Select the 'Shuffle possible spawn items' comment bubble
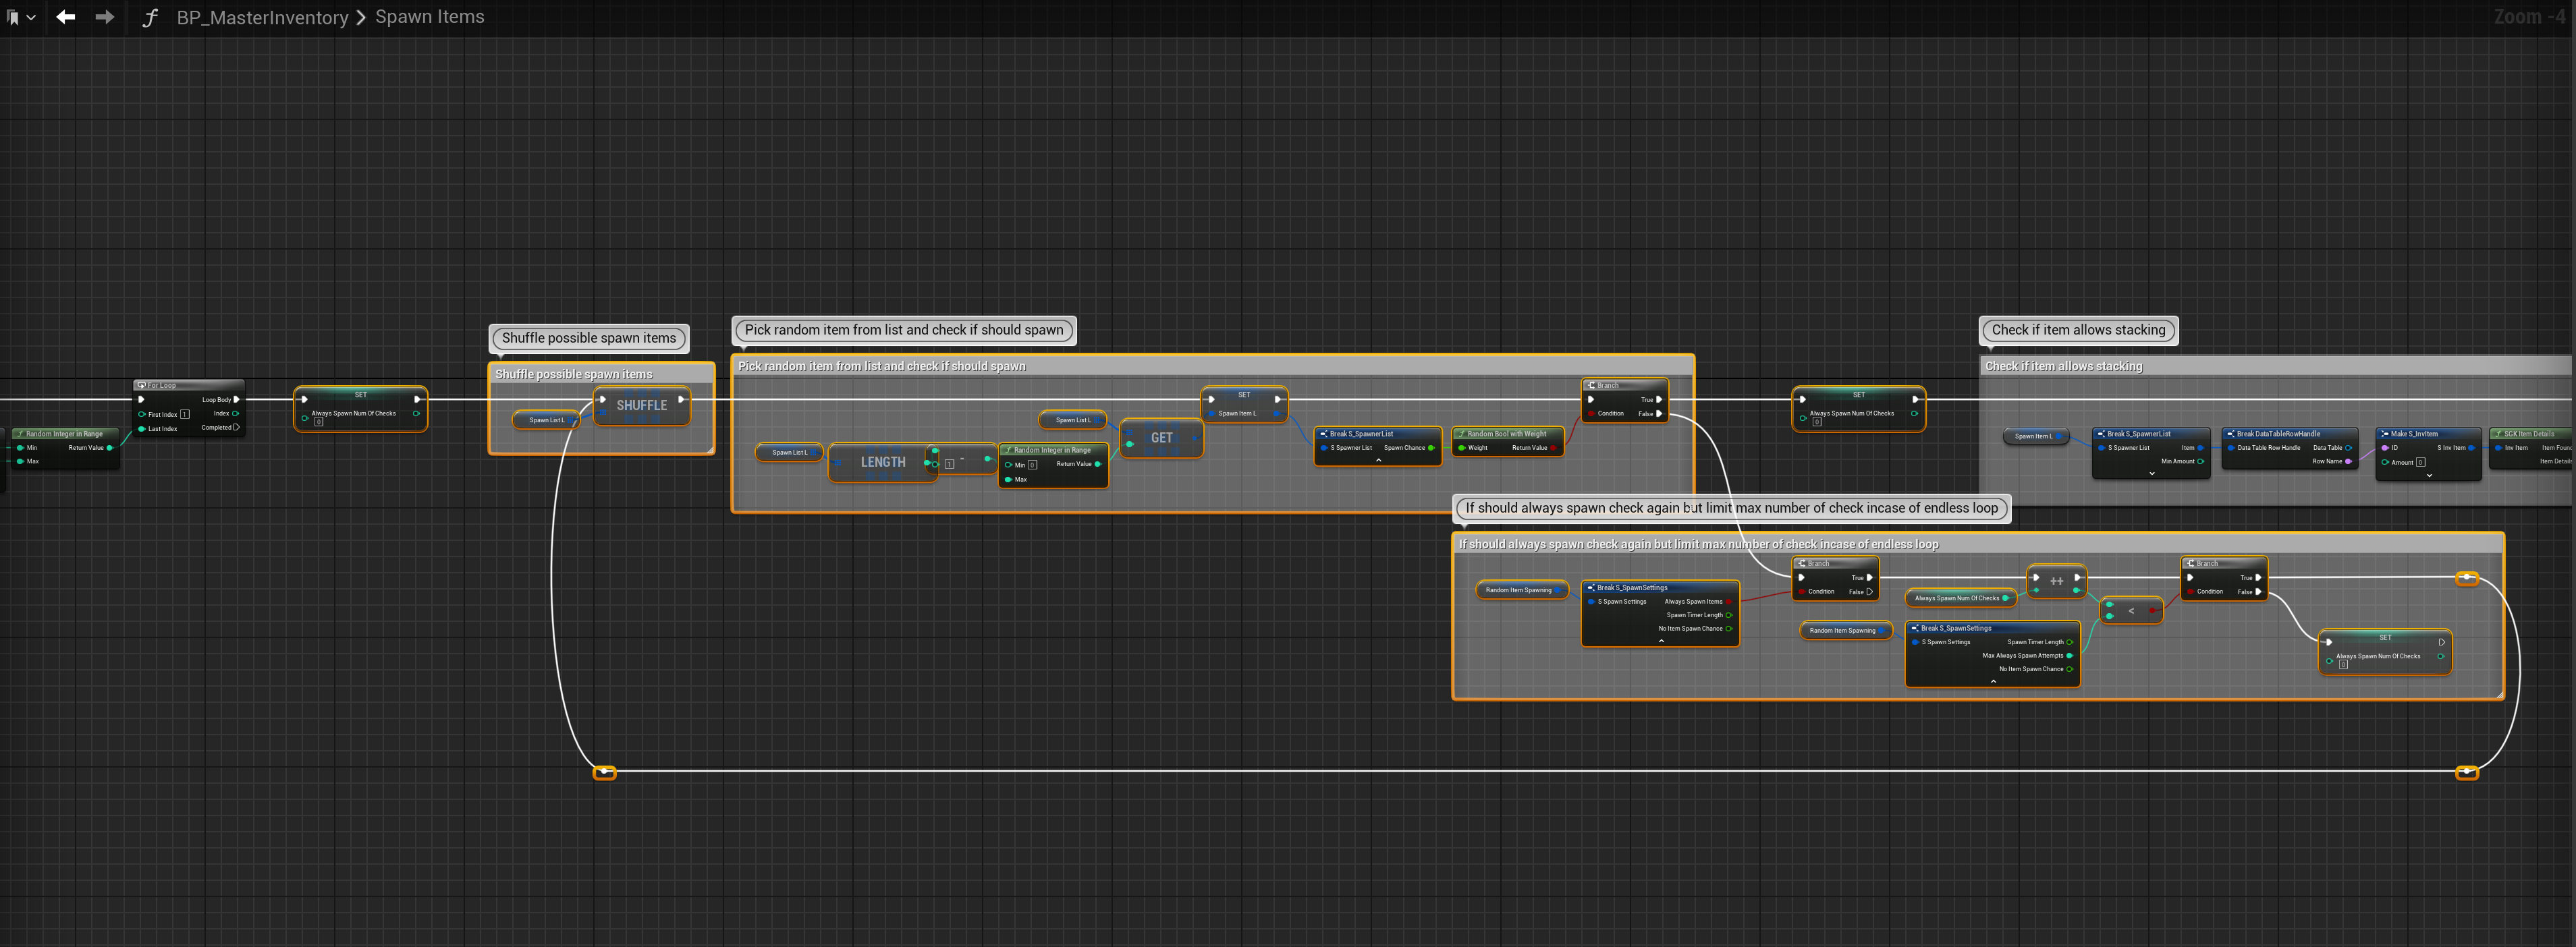The image size is (2576, 947). 588,338
